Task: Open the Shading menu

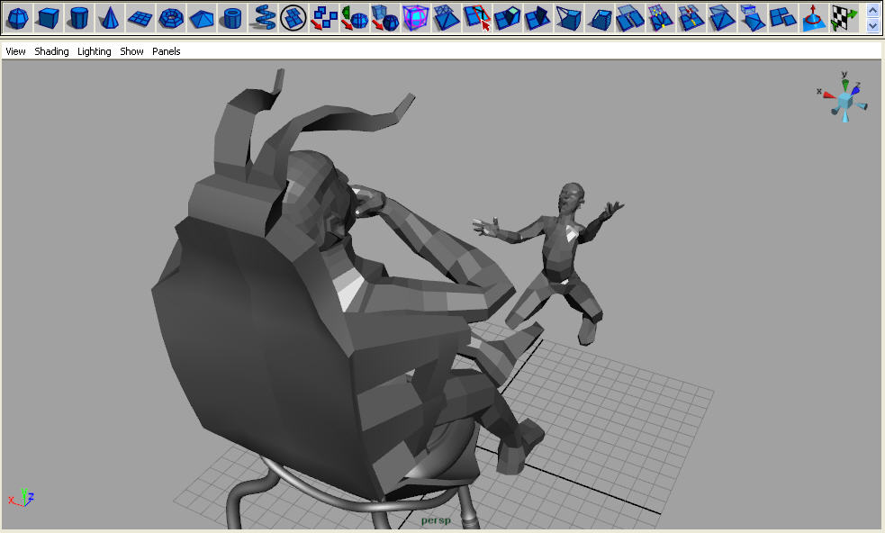Action: pyautogui.click(x=51, y=51)
